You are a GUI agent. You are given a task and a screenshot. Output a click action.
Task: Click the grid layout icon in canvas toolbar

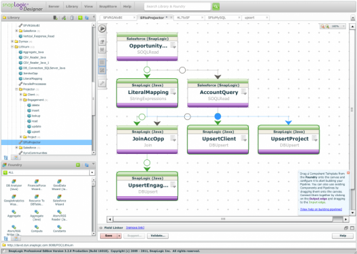click(102, 62)
